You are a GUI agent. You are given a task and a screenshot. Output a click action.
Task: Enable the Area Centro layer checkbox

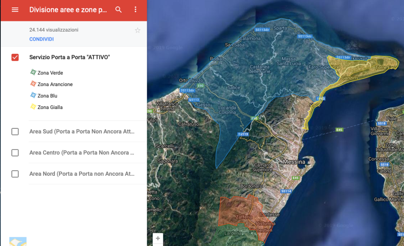(x=15, y=153)
